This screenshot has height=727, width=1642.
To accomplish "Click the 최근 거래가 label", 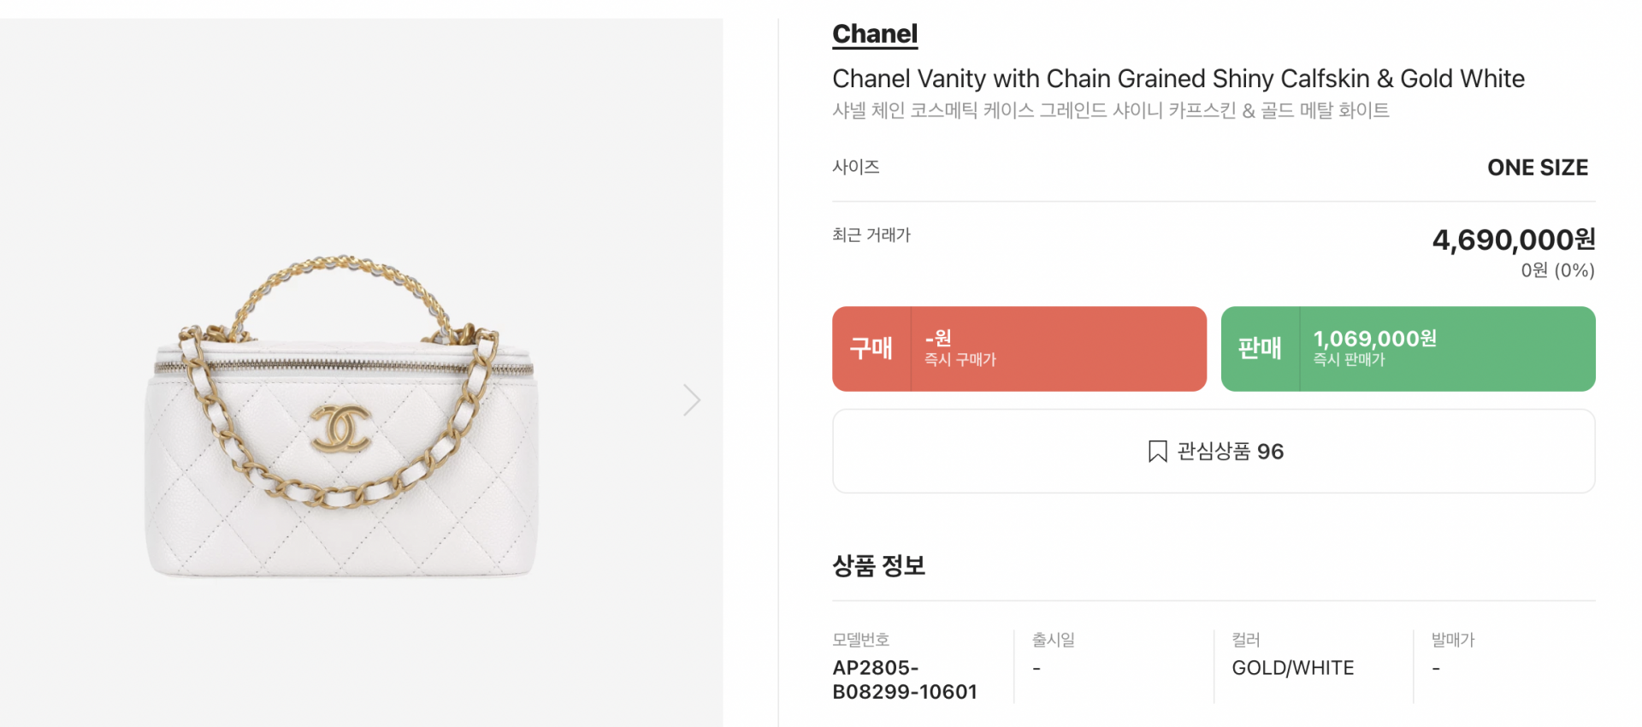I will (x=871, y=235).
